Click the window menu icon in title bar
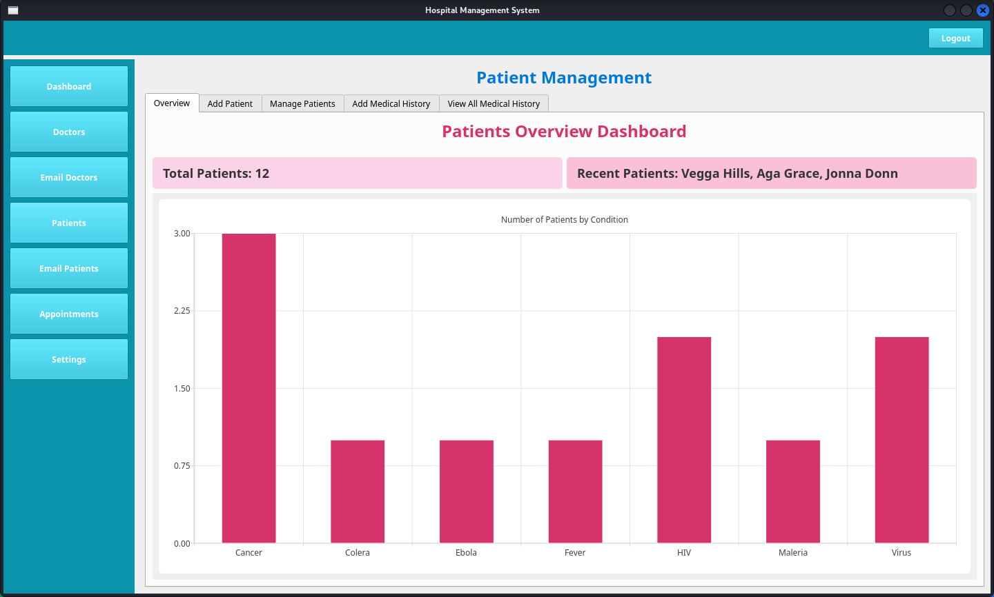Viewport: 994px width, 597px height. coord(12,10)
